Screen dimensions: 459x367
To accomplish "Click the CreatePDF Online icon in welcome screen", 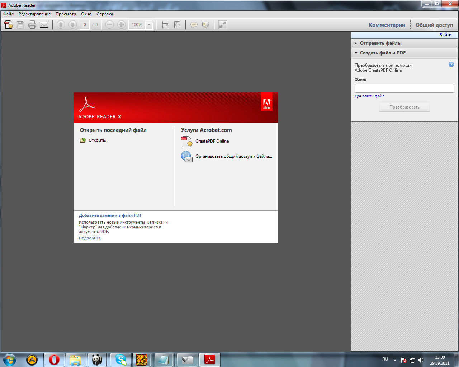I will [x=187, y=142].
